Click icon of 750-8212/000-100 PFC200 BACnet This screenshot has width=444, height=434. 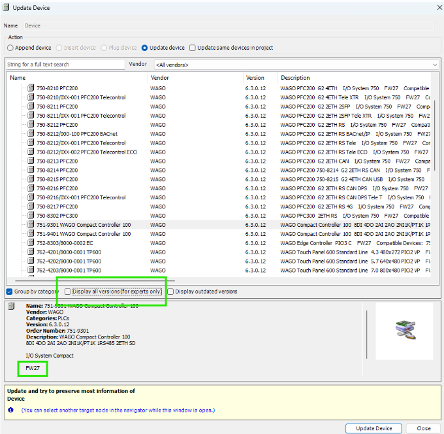tap(31, 133)
